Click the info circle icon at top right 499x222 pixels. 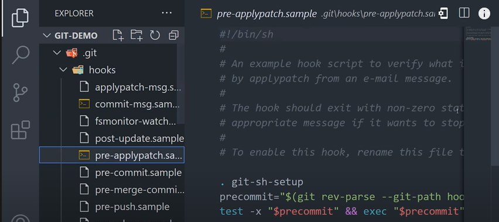pyautogui.click(x=484, y=13)
